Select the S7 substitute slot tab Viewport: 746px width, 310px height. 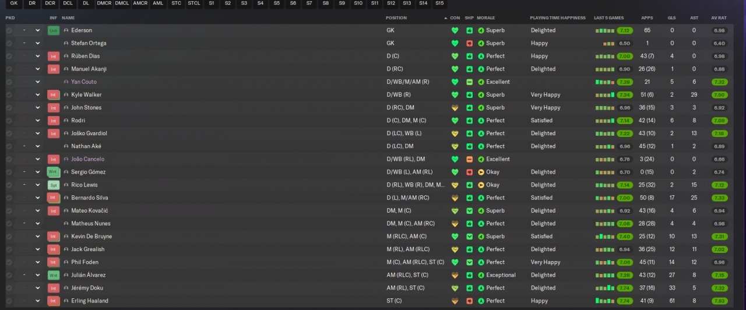click(309, 3)
